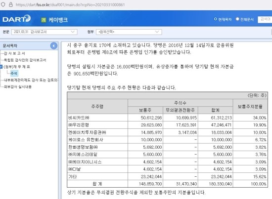
Task: Click the 합계 column header
Action: (x=215, y=110)
